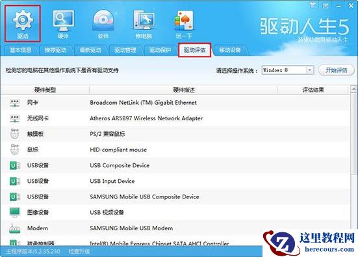The image size is (358, 257).
Task: Click the skin (shirt) icon in title bar
Action: 313,5
